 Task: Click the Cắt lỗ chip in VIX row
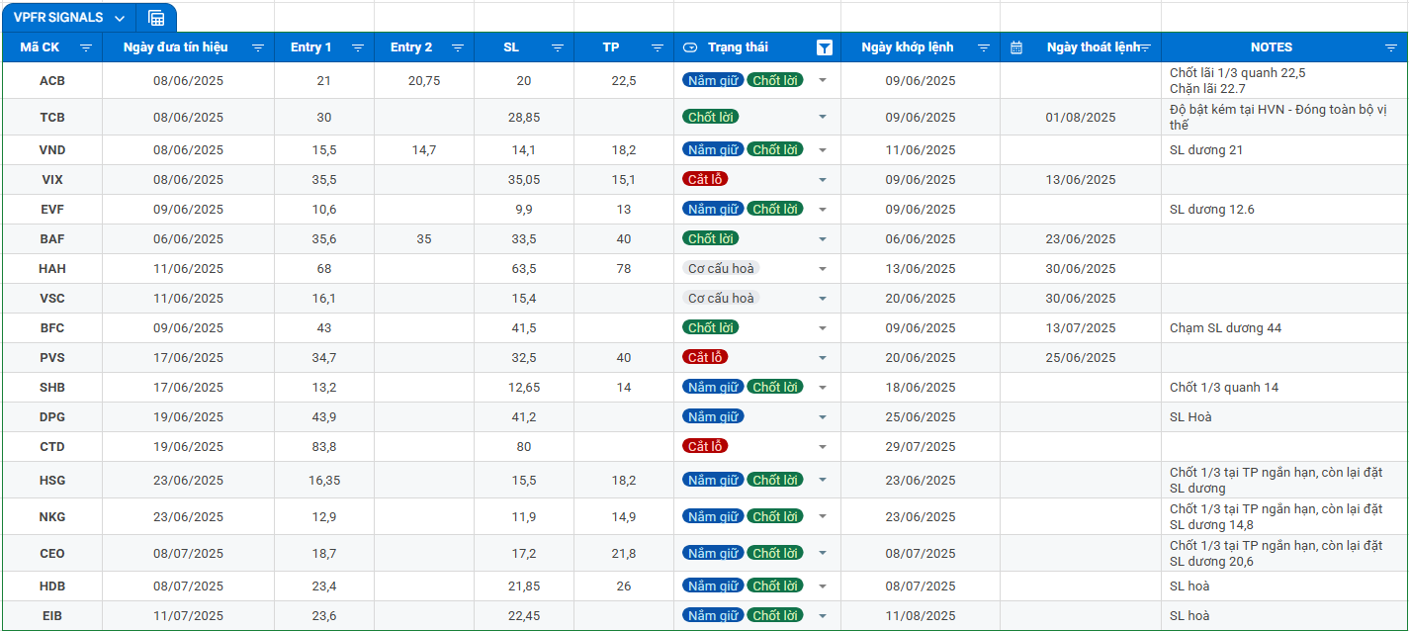click(x=705, y=180)
